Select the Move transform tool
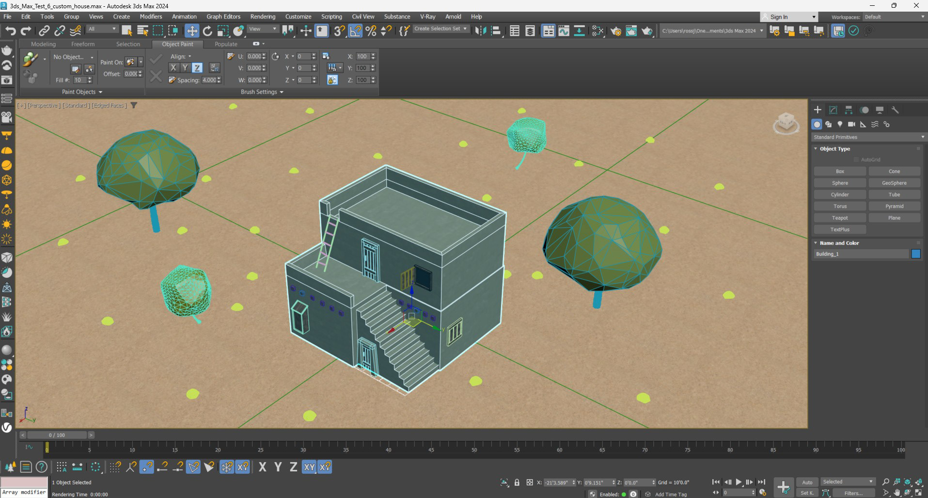Viewport: 928px width, 498px height. 192,31
